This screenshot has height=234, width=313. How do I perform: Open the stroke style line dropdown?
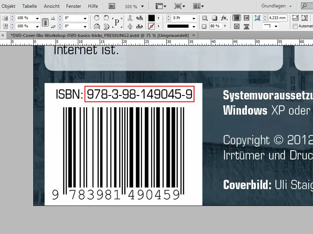tap(194, 26)
